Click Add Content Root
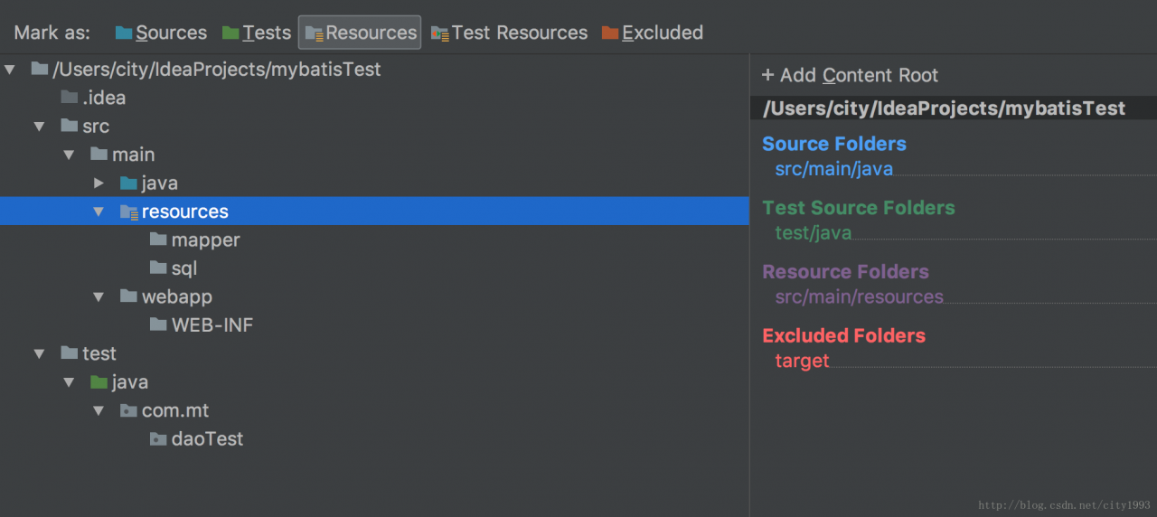Screen dimensions: 1157x517 [850, 75]
